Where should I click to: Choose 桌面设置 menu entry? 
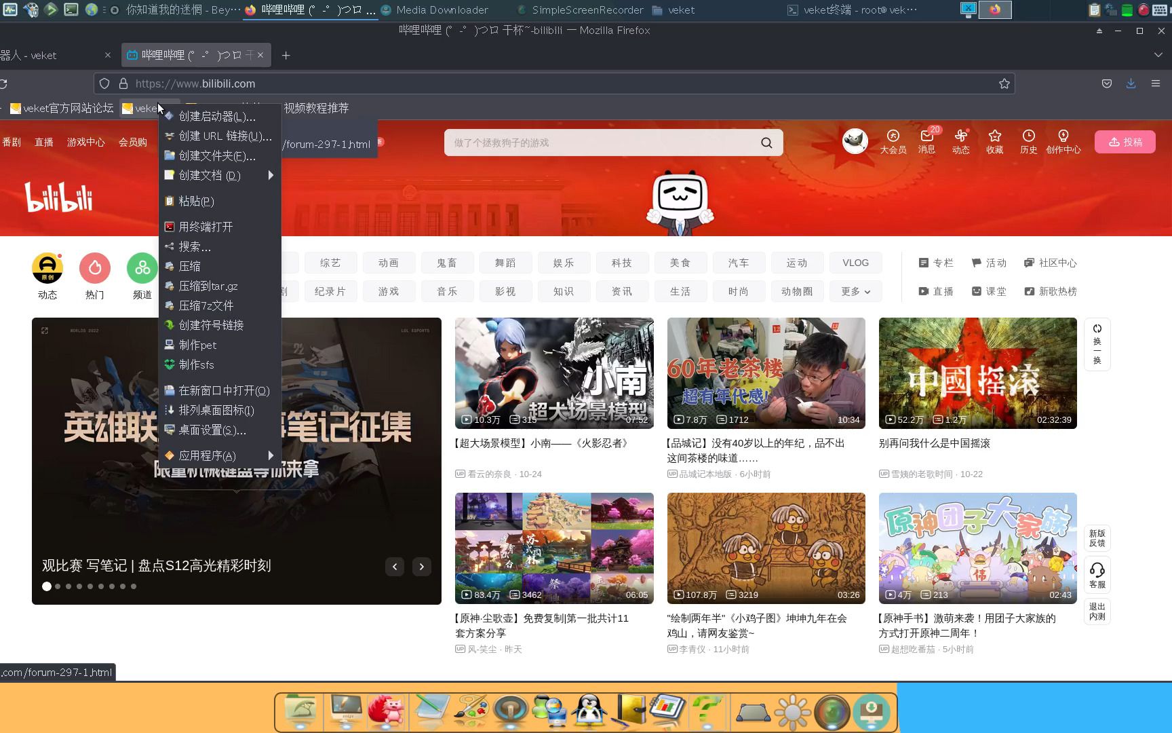[x=220, y=430]
